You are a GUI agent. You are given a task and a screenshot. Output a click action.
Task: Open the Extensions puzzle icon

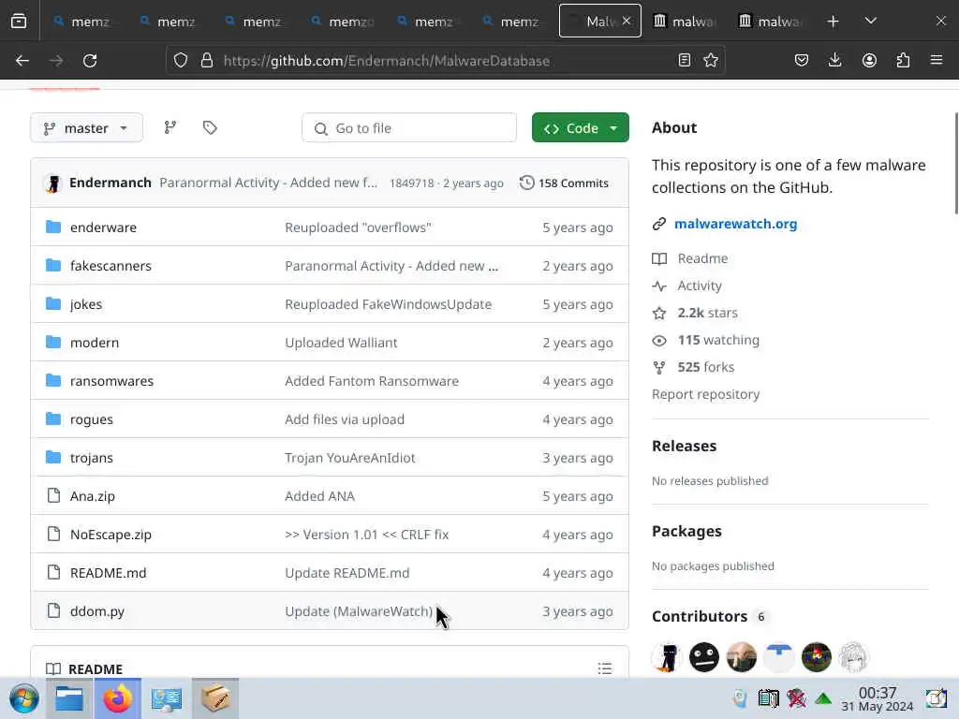[903, 61]
